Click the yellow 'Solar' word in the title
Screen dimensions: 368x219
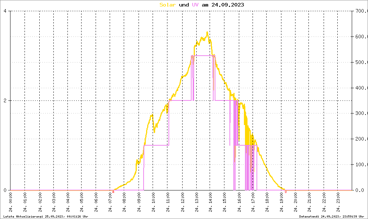167,5
